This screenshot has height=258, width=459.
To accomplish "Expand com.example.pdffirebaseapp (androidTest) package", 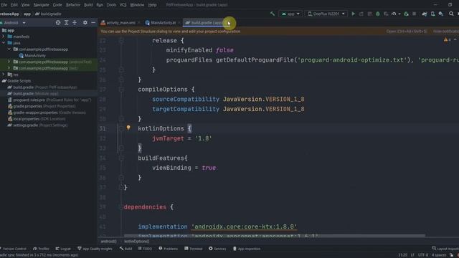I will pos(9,62).
